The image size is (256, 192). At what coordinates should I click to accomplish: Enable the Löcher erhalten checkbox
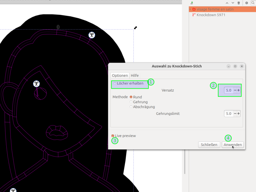pyautogui.click(x=115, y=84)
